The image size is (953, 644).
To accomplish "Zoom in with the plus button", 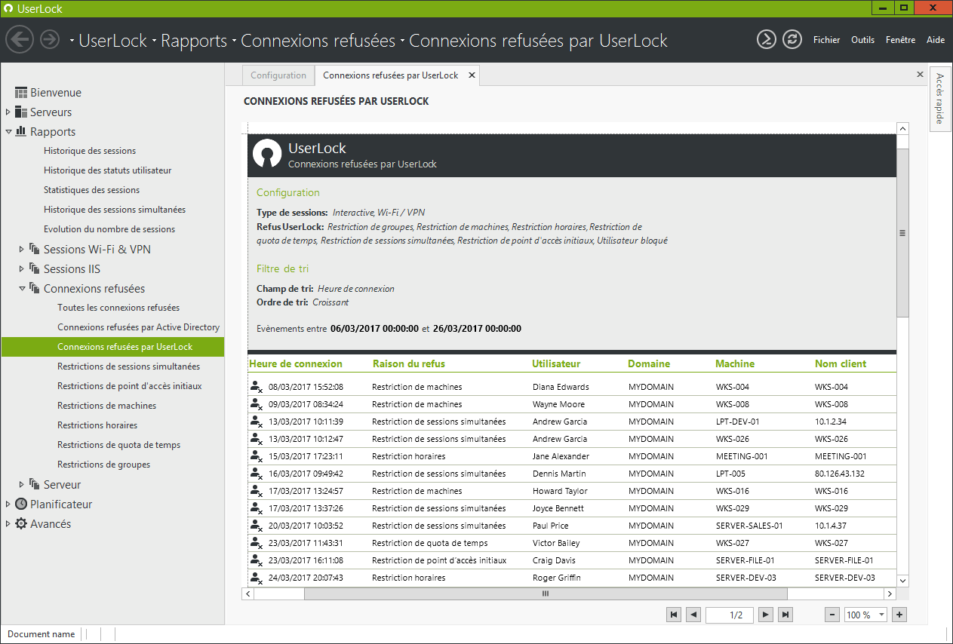I will click(899, 615).
